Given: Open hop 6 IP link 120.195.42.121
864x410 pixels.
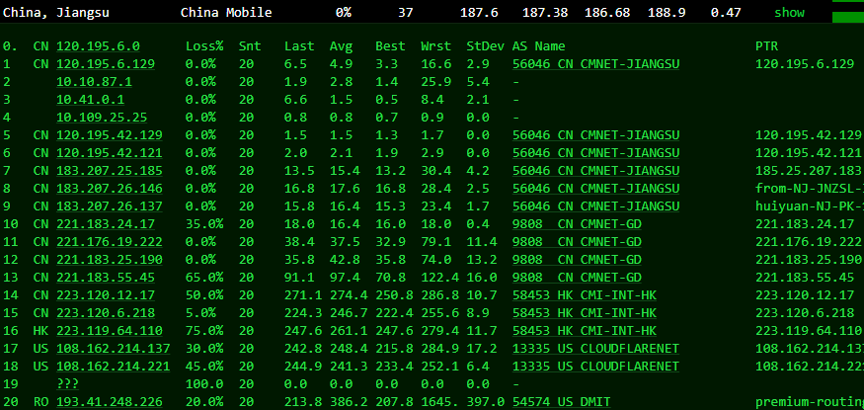Looking at the screenshot, I should [x=109, y=153].
